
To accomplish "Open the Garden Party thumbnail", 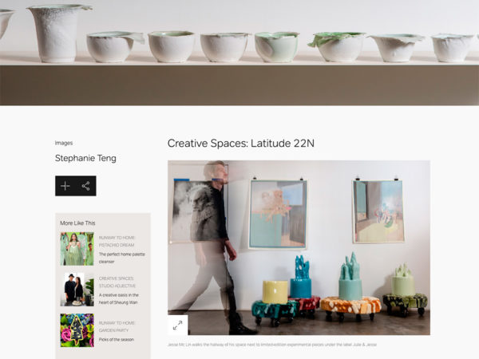I will (77, 330).
